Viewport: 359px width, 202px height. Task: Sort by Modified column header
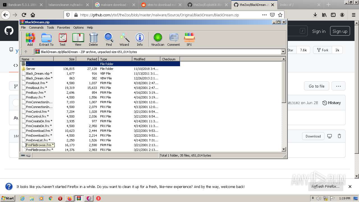pyautogui.click(x=146, y=59)
